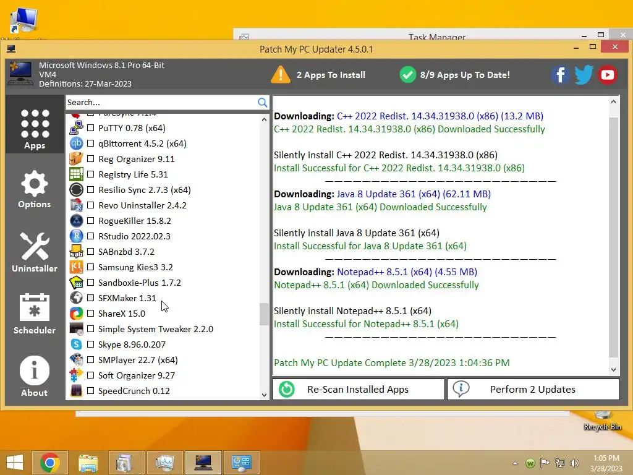Click the orange warning triangle icon
The width and height of the screenshot is (633, 475).
281,75
